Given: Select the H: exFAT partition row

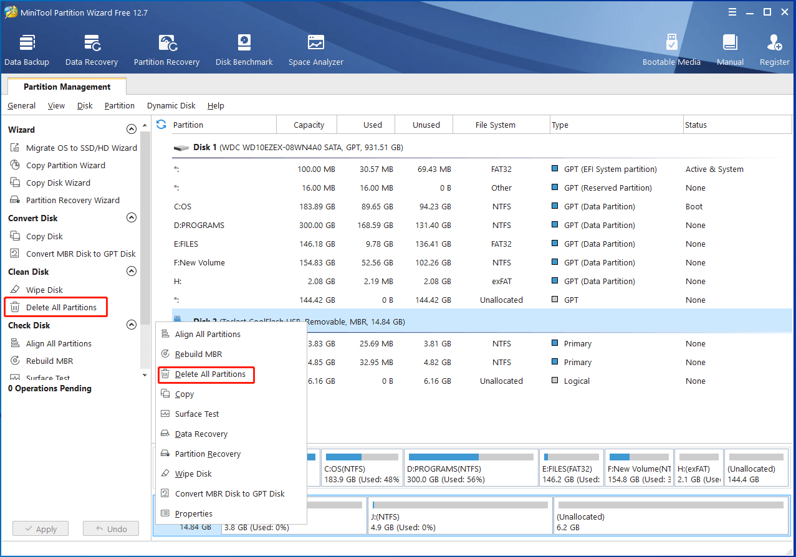Looking at the screenshot, I should [x=482, y=281].
